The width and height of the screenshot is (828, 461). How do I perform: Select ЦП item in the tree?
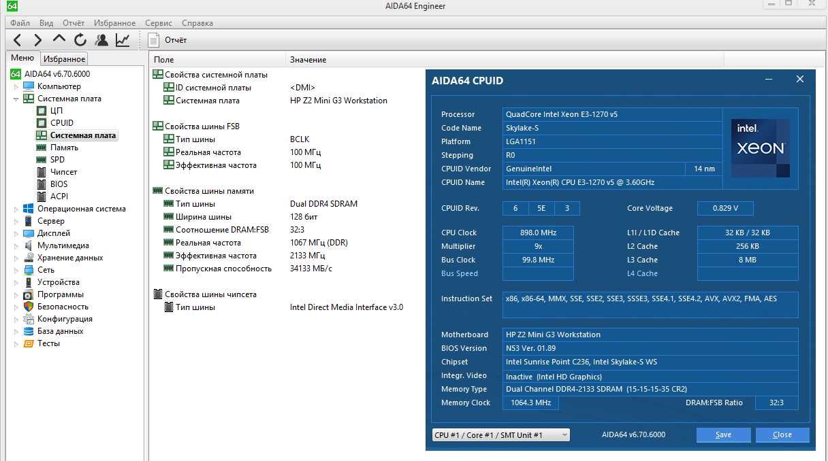click(x=57, y=111)
